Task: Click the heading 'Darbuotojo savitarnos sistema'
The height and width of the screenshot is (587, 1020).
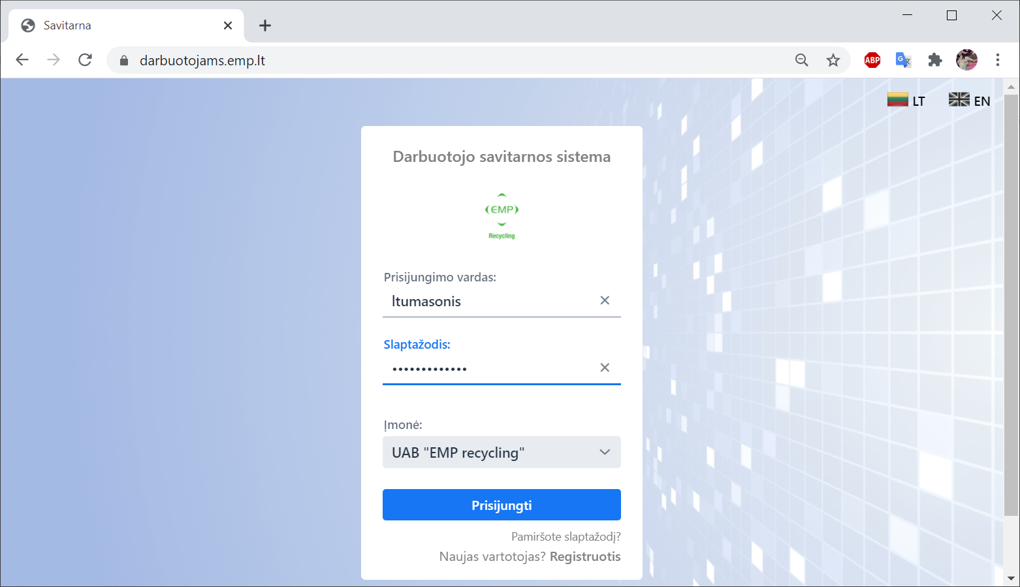Action: point(502,157)
